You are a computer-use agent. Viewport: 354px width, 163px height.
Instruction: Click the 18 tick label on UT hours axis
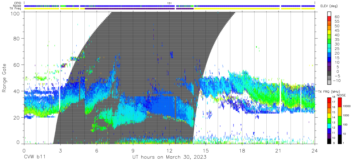pyautogui.click(x=242, y=150)
